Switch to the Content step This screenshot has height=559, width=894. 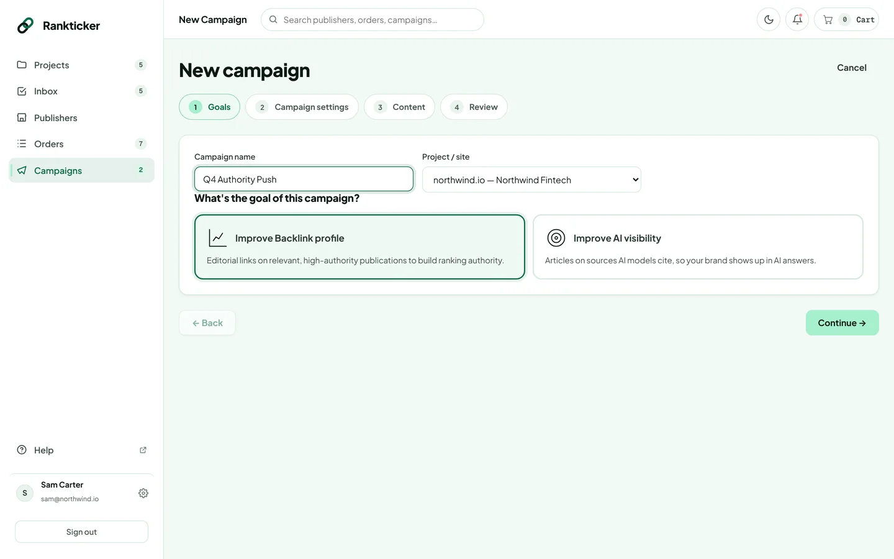pyautogui.click(x=399, y=107)
